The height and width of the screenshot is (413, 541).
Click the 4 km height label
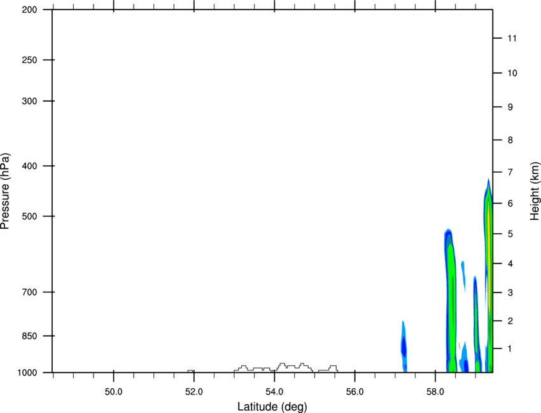pos(510,264)
